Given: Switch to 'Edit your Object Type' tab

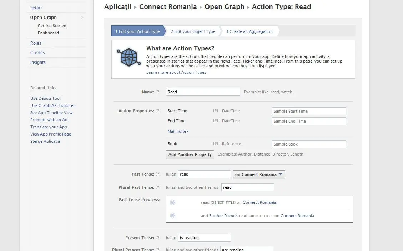Looking at the screenshot, I should 193,31.
